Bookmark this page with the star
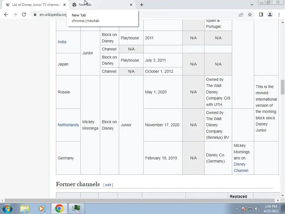 tap(250, 14)
